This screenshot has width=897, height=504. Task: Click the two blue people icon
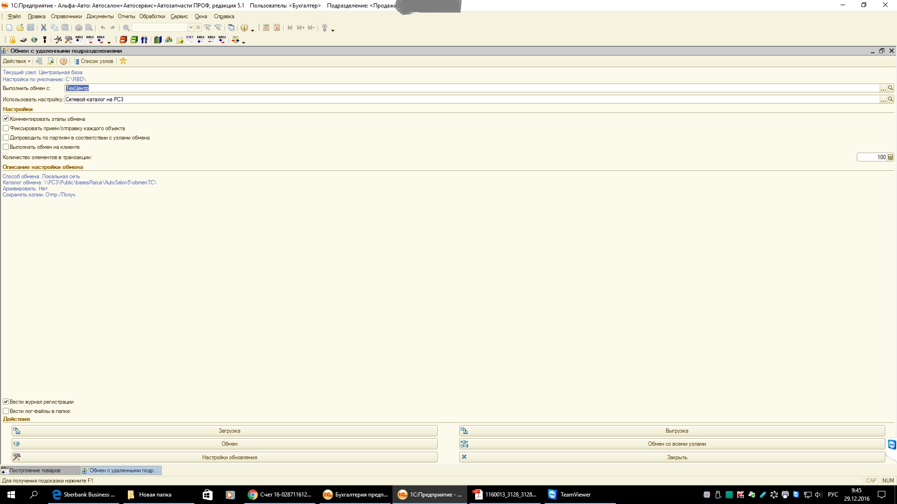[144, 40]
